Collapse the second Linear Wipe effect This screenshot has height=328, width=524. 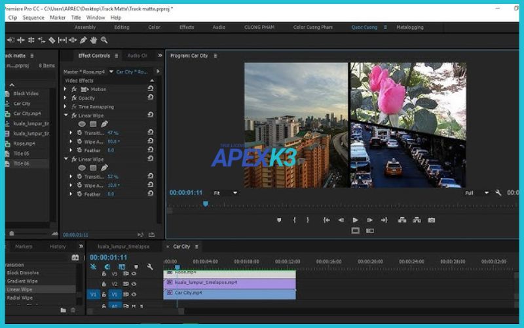point(66,159)
